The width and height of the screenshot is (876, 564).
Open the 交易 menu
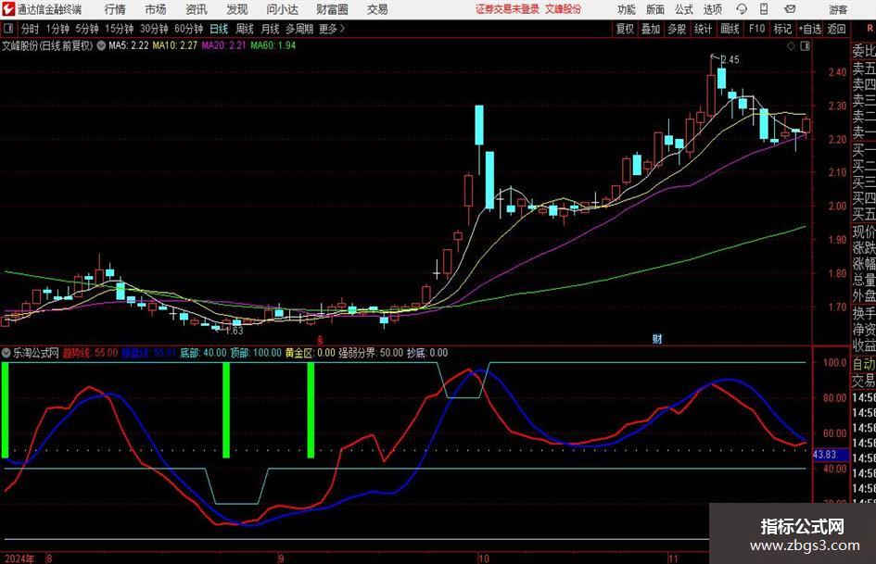pos(377,9)
